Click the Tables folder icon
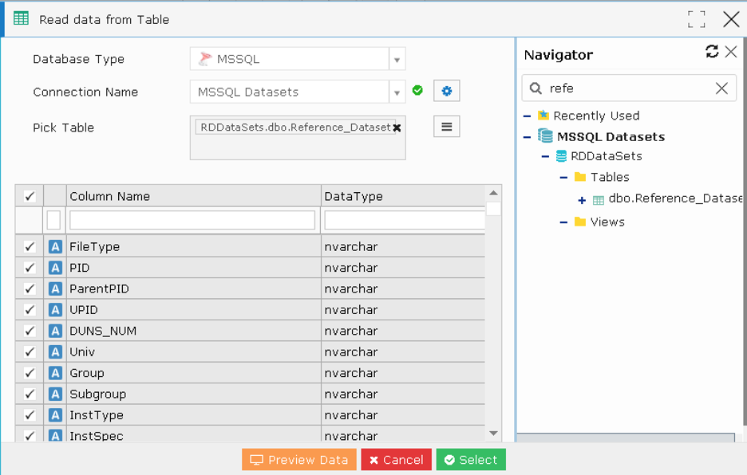 [579, 177]
